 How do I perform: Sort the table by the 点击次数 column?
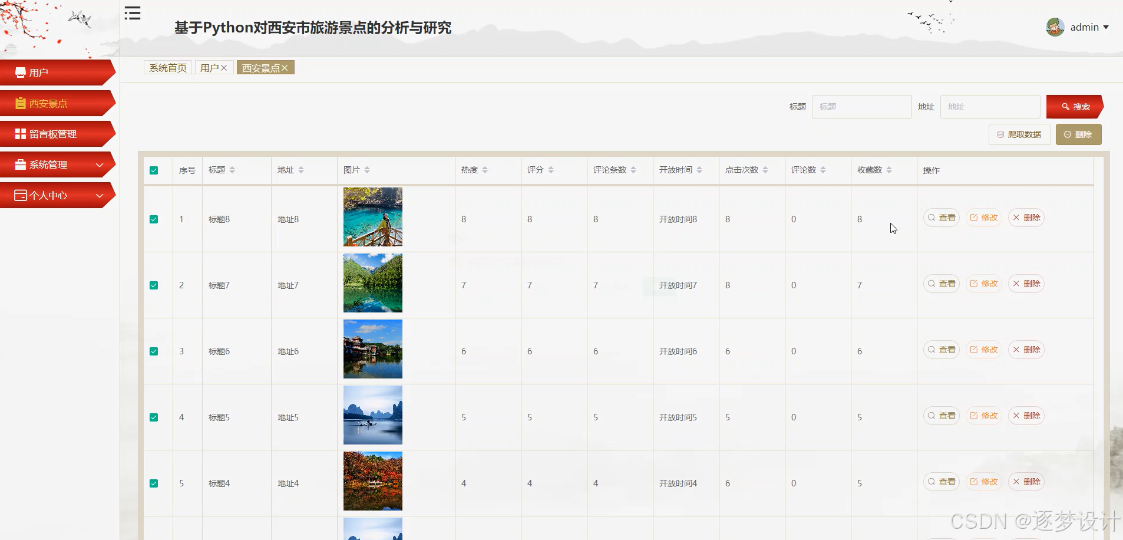tap(765, 170)
